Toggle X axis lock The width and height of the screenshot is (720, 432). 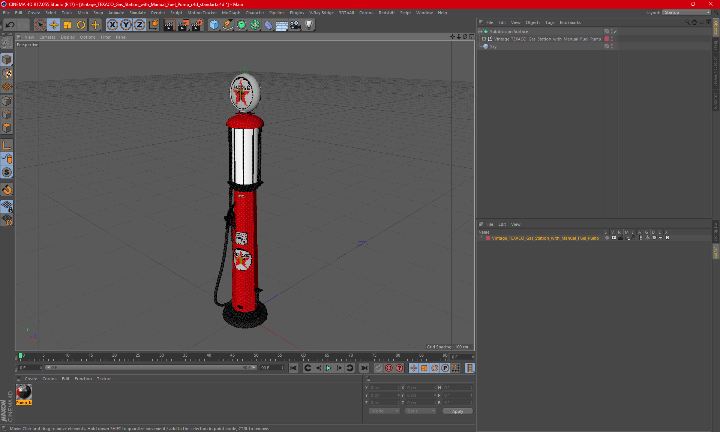click(112, 25)
